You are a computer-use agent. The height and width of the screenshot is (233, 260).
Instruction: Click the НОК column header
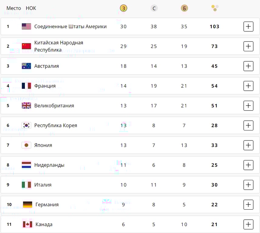tap(31, 8)
